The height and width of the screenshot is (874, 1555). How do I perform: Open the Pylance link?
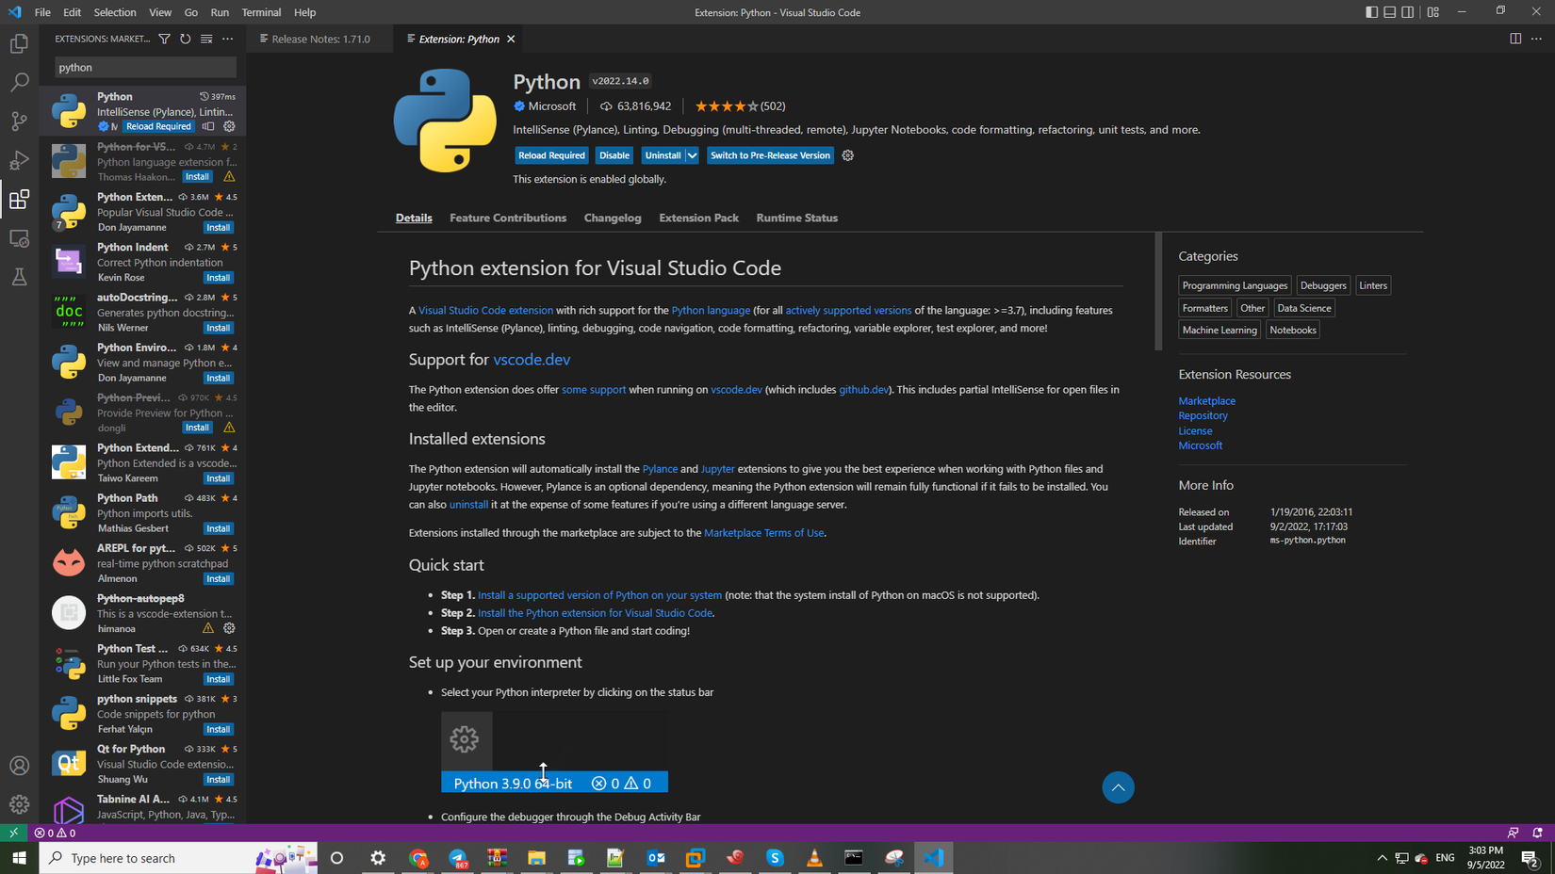pyautogui.click(x=660, y=469)
